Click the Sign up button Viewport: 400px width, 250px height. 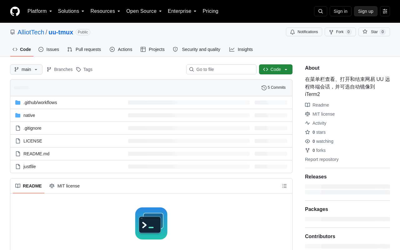(366, 11)
